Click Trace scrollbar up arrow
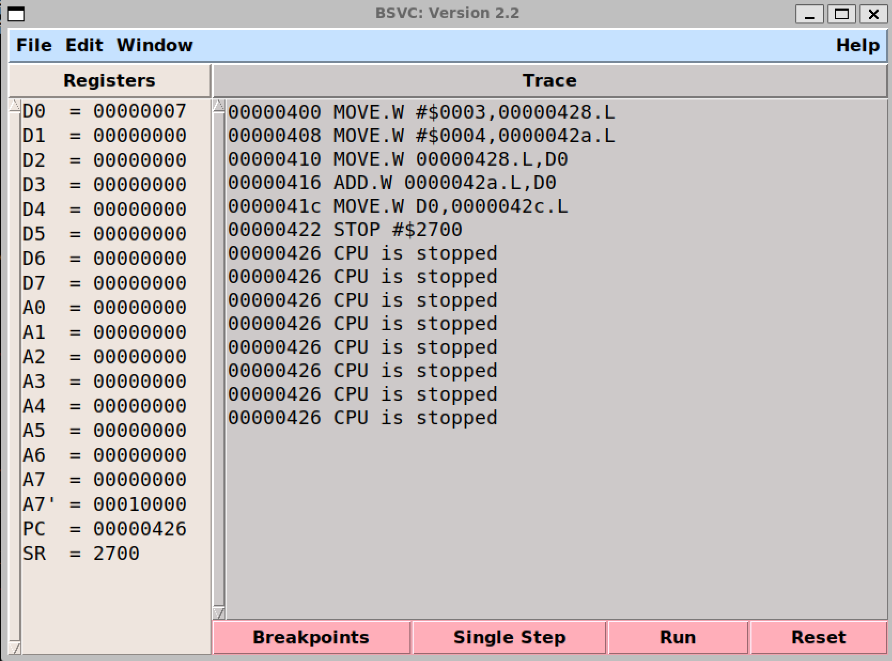Viewport: 892px width, 661px height. coord(219,105)
